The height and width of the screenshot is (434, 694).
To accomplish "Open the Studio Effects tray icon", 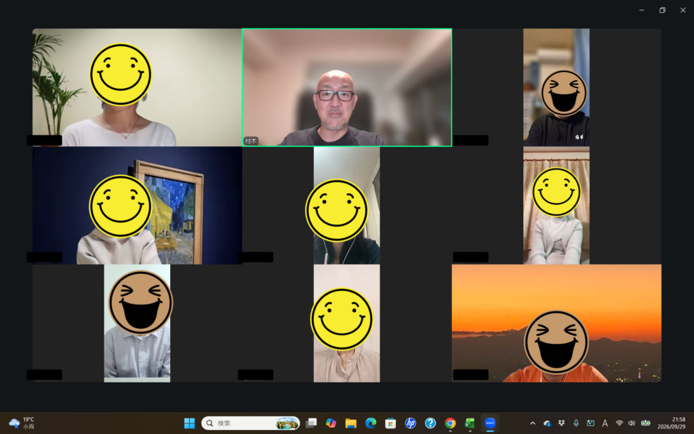I will point(590,423).
